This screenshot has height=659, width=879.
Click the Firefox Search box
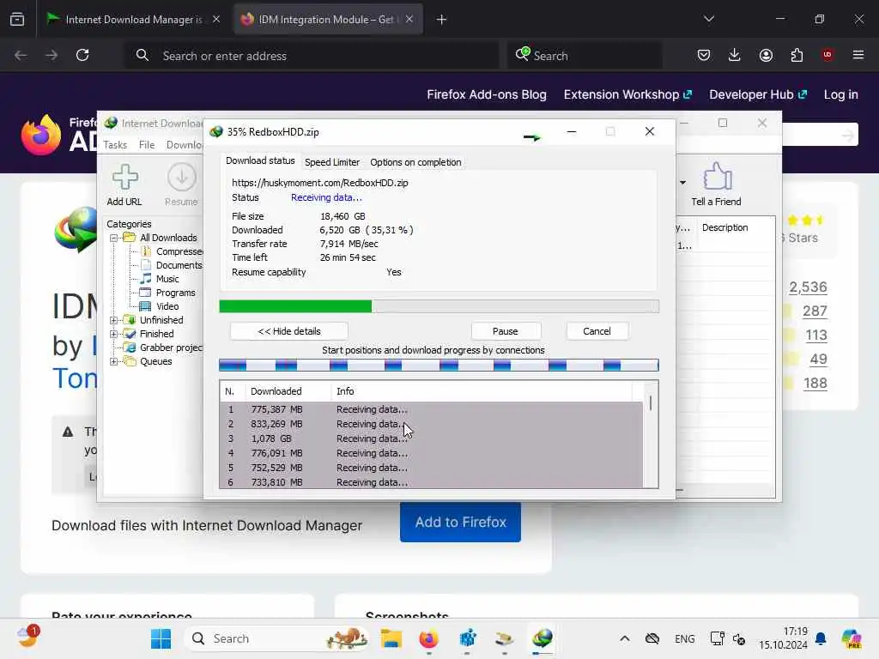[x=585, y=56]
